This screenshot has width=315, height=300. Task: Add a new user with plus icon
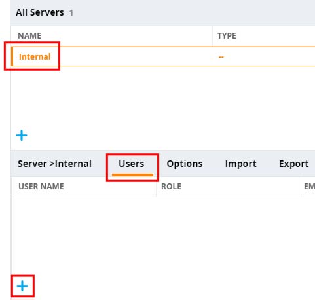point(22,286)
